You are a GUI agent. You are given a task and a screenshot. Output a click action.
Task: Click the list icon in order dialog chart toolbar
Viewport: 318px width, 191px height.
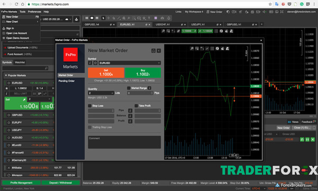click(212, 48)
